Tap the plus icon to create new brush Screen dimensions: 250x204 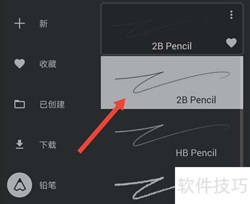pyautogui.click(x=19, y=23)
